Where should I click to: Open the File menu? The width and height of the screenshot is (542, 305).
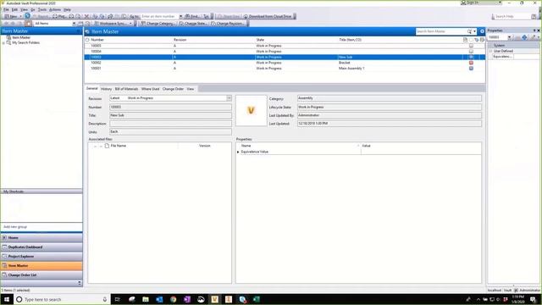6,9
